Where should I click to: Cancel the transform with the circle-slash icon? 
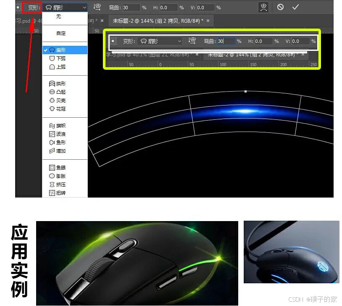point(280,7)
